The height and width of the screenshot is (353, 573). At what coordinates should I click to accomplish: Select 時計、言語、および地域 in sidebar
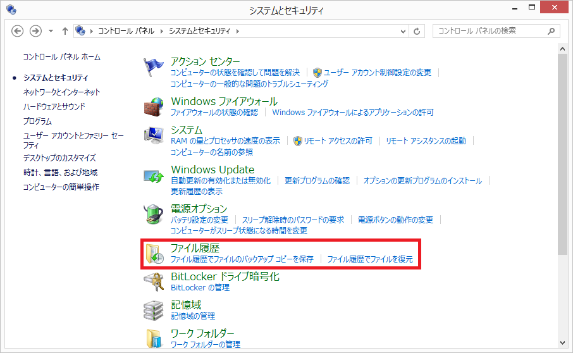[60, 173]
